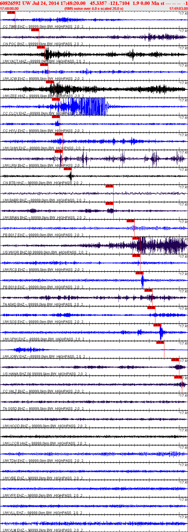Select the pick flag on the US.WVOR trace
This screenshot has width=188, height=532.
136,238
